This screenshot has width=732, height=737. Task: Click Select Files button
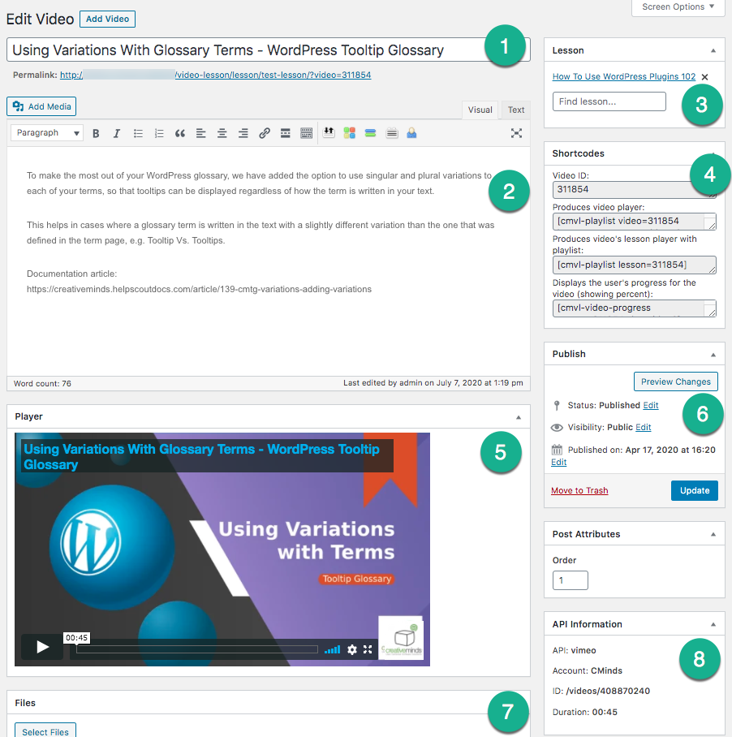coord(45,731)
